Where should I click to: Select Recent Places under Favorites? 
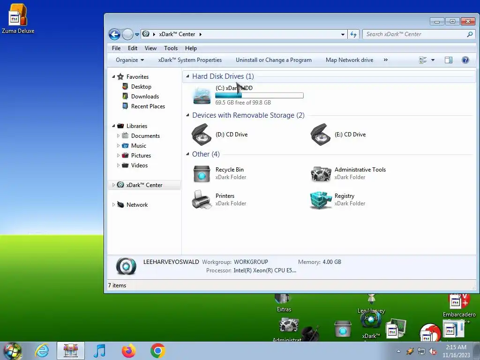[x=148, y=106]
